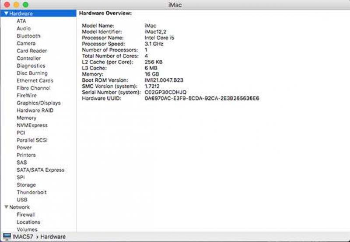Viewport: 350px width, 242px height.
Task: Click the Ethernet Cards entry
Action: (35, 80)
